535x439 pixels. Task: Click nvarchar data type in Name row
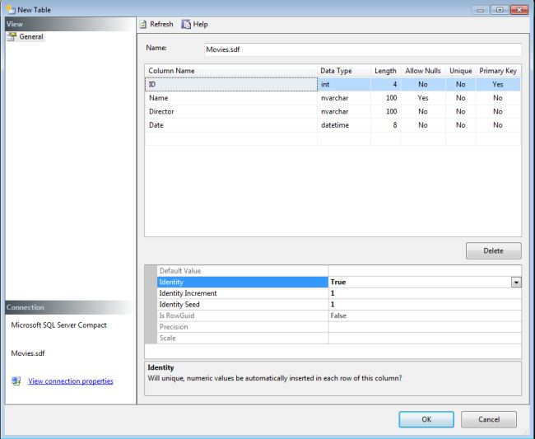(x=344, y=98)
